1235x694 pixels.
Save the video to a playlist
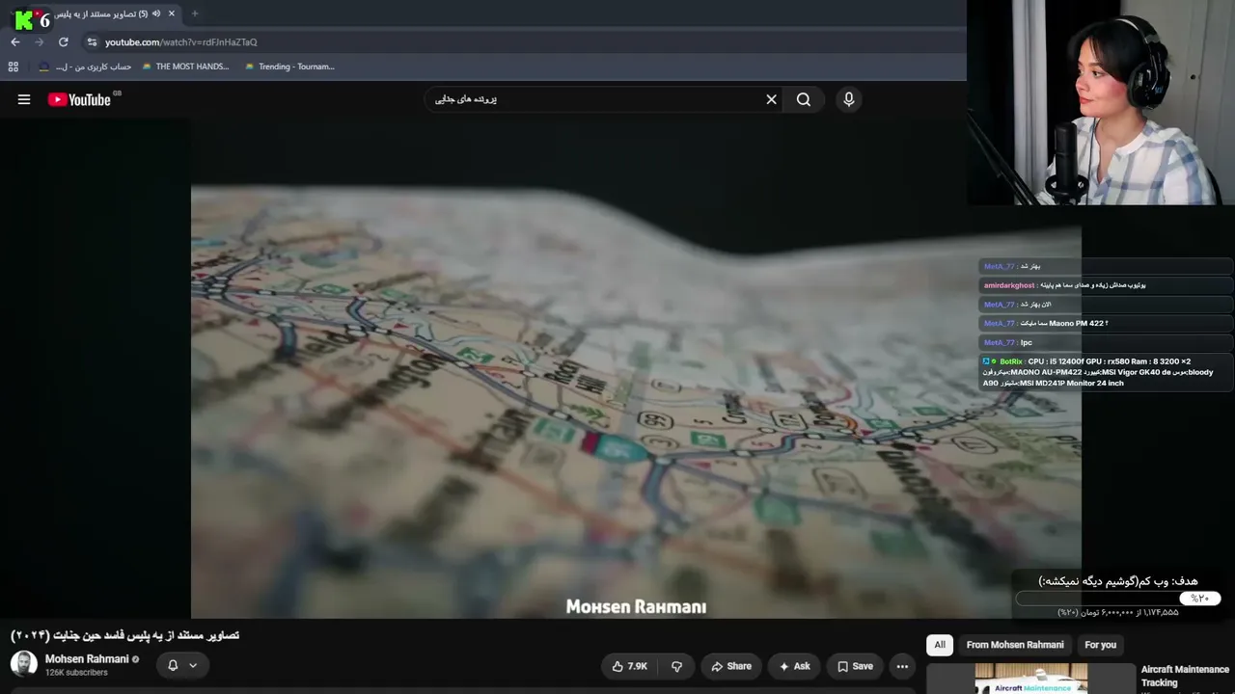855,666
